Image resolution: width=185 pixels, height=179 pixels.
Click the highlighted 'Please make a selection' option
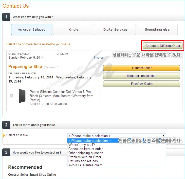pos(90,141)
